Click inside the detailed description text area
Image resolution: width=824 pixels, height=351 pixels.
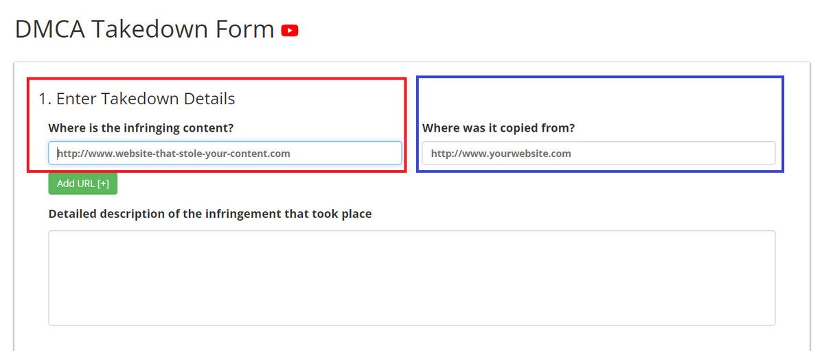tap(411, 277)
